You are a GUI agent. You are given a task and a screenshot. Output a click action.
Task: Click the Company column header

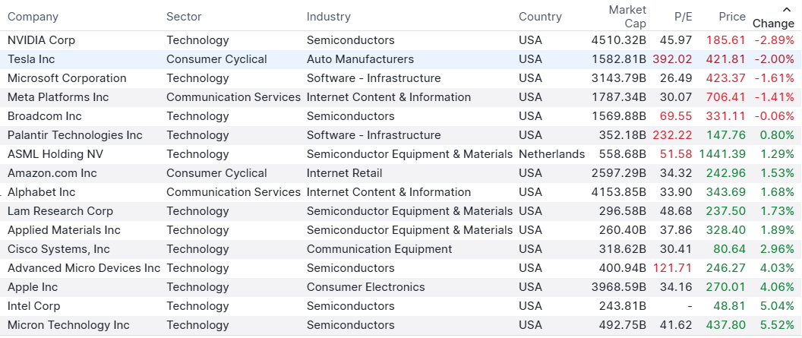[33, 17]
